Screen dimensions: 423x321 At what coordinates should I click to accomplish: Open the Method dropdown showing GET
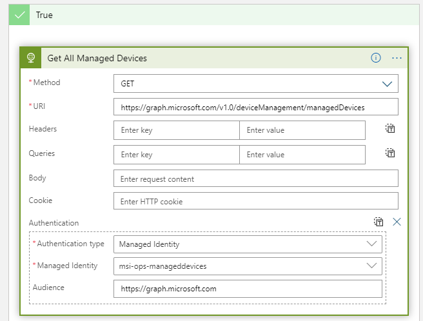tap(256, 84)
